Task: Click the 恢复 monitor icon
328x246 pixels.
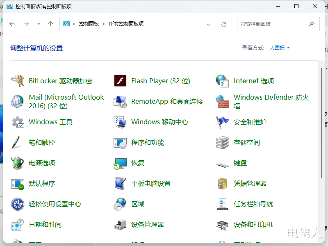Action: click(x=120, y=164)
